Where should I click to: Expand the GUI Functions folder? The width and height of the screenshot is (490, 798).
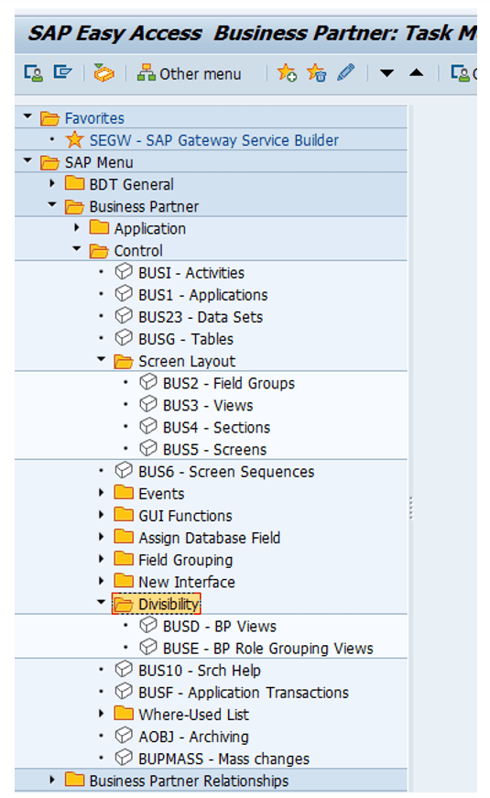tap(101, 515)
